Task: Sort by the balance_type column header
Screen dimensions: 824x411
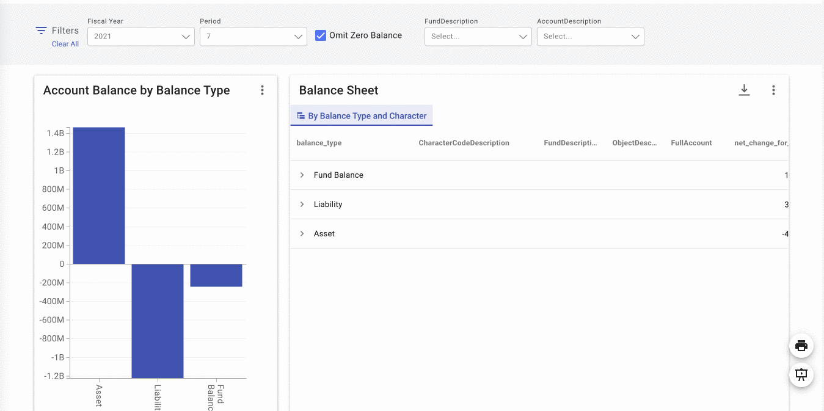Action: click(x=319, y=143)
